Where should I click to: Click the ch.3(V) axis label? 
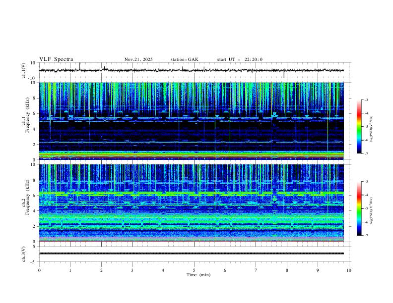click(x=24, y=254)
